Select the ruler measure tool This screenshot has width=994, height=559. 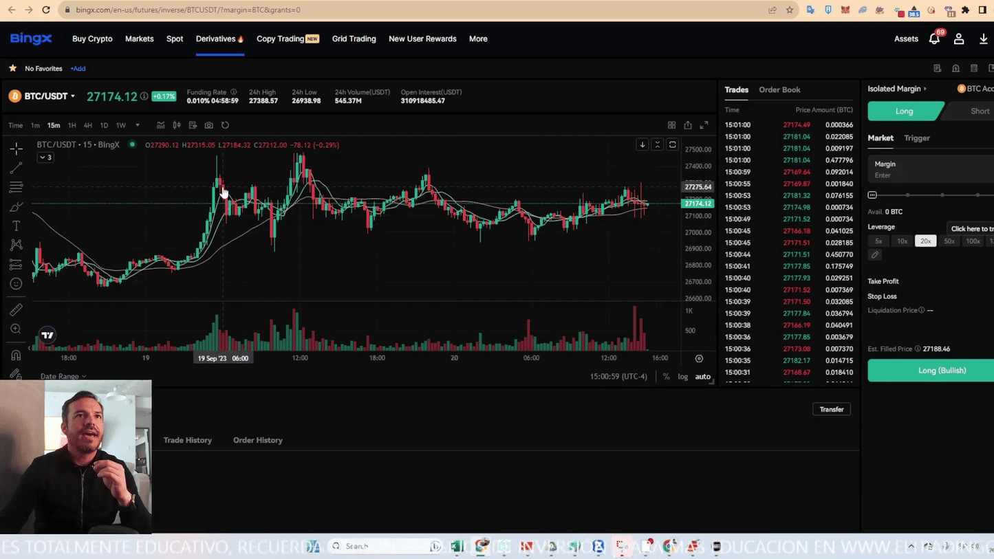click(x=16, y=310)
